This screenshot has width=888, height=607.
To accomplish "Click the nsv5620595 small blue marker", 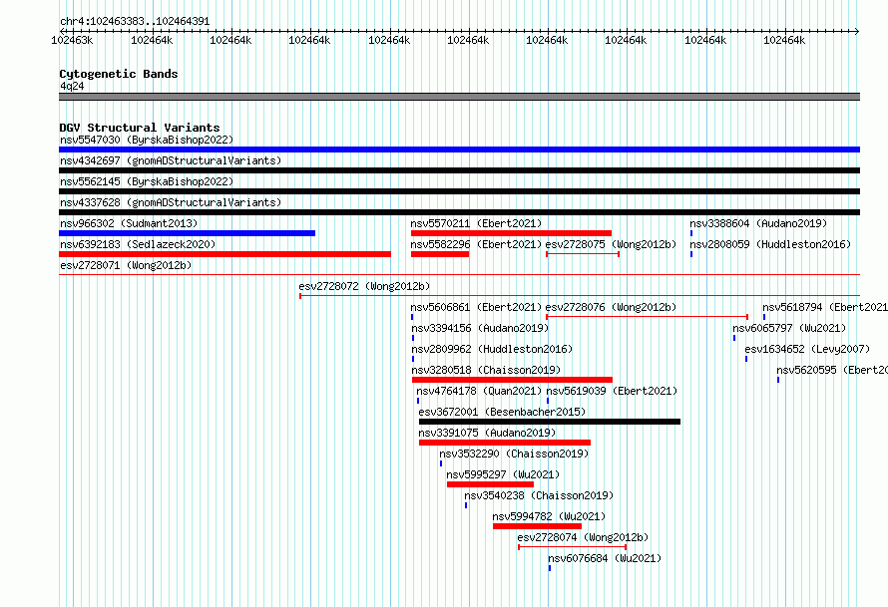I will 778,380.
